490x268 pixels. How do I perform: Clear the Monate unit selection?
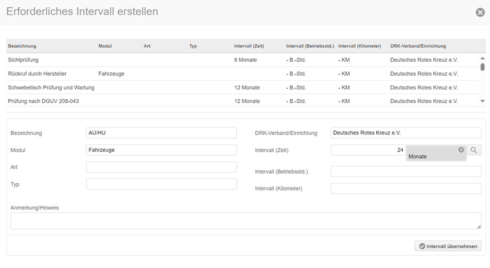[x=461, y=150]
